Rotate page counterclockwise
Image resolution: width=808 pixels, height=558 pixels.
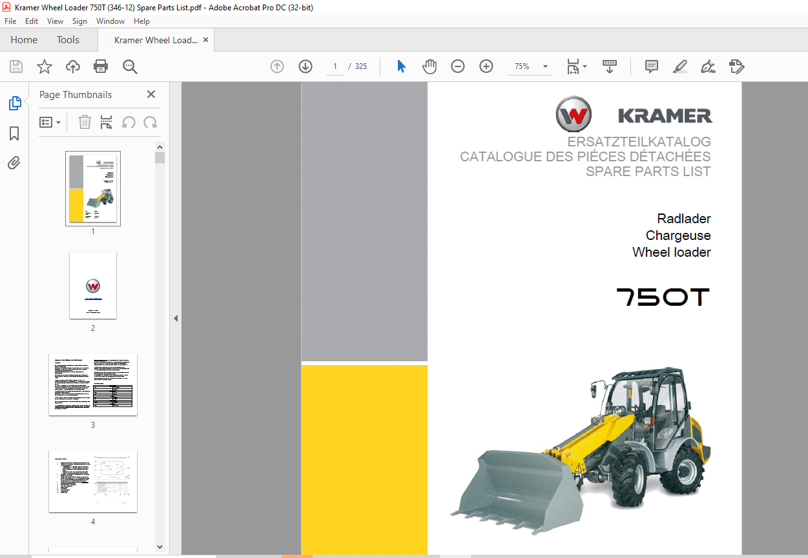129,122
